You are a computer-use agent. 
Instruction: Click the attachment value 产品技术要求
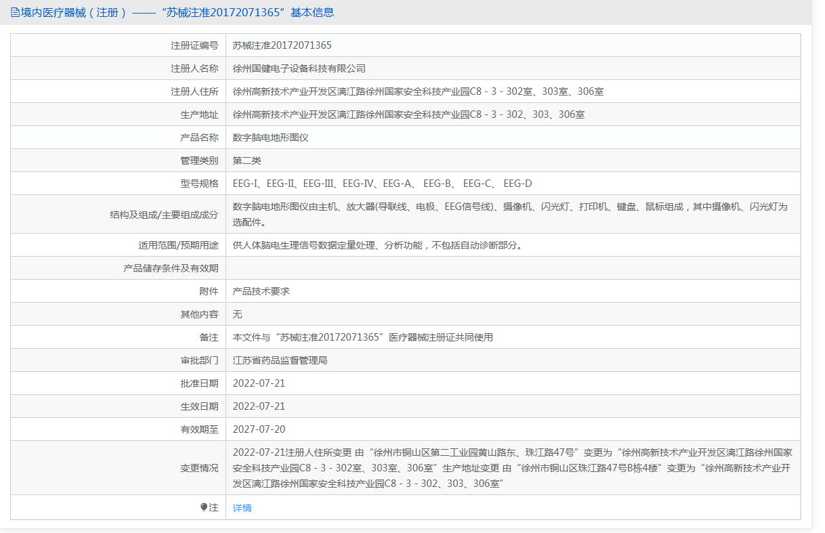(261, 291)
